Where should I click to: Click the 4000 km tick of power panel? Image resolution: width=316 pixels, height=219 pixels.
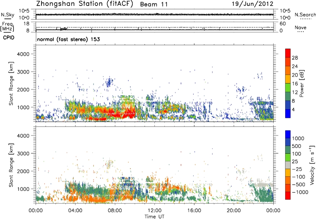(23, 54)
